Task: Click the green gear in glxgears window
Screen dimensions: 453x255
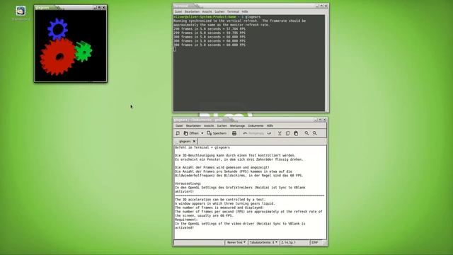Action: [84, 52]
